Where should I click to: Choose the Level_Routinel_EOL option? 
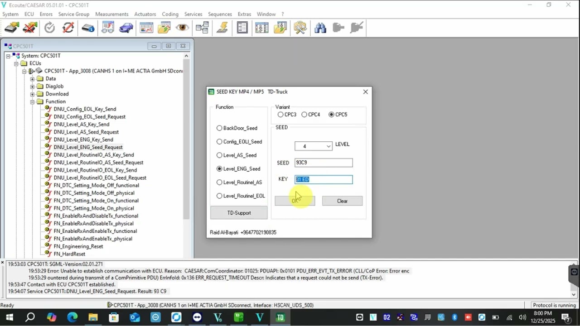pos(219,196)
